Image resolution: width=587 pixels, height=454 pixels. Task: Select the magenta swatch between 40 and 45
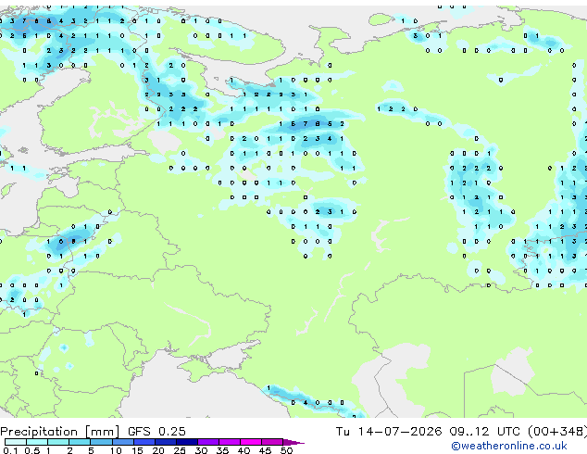coord(251,442)
